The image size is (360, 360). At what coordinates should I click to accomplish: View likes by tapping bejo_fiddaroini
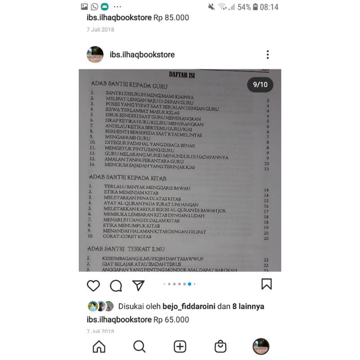(x=189, y=306)
